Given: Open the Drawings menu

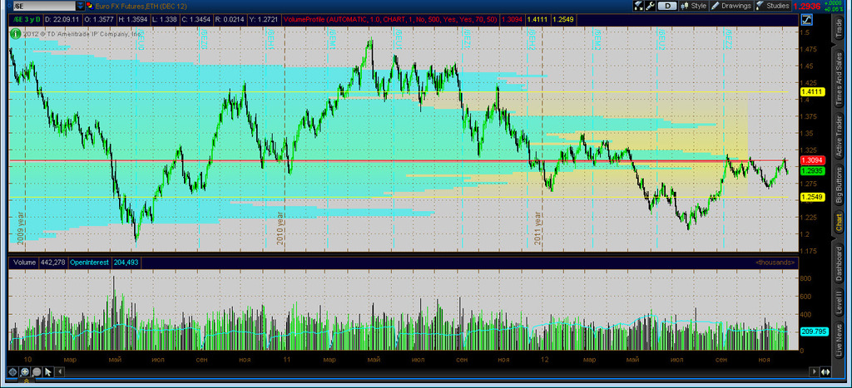Looking at the screenshot, I should 731,6.
